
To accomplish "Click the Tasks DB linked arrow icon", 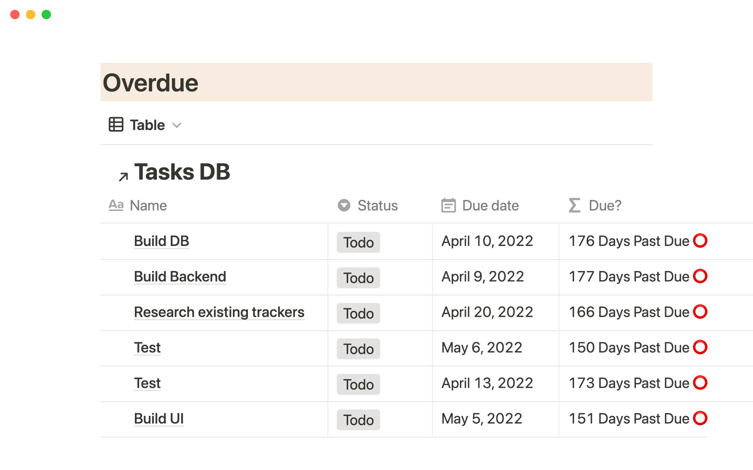I will pyautogui.click(x=123, y=177).
